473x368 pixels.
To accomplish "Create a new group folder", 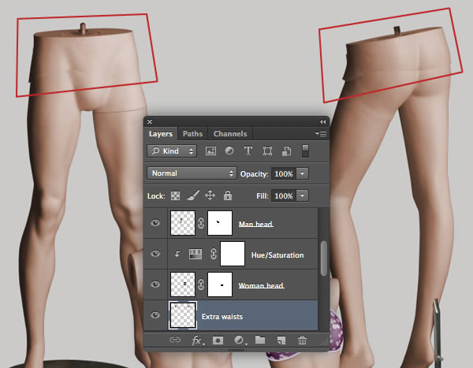I will pyautogui.click(x=260, y=340).
